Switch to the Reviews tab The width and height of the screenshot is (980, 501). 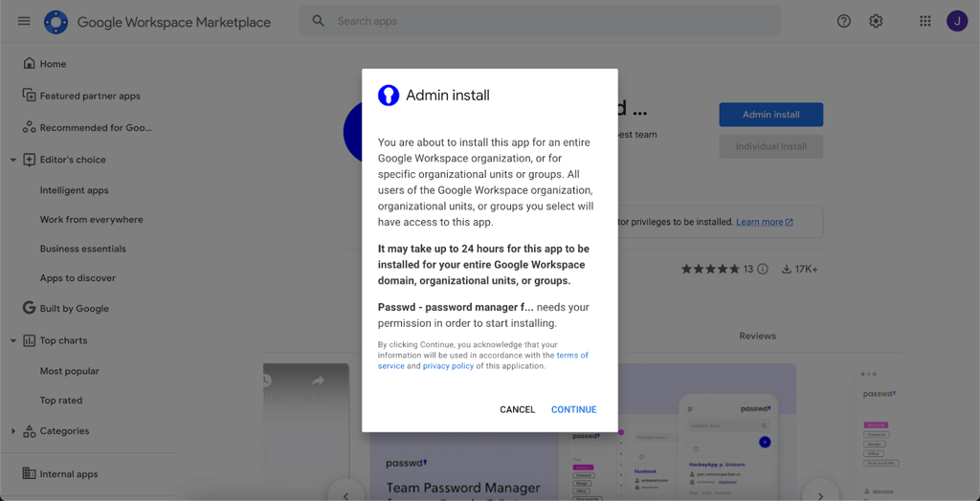[x=758, y=337]
